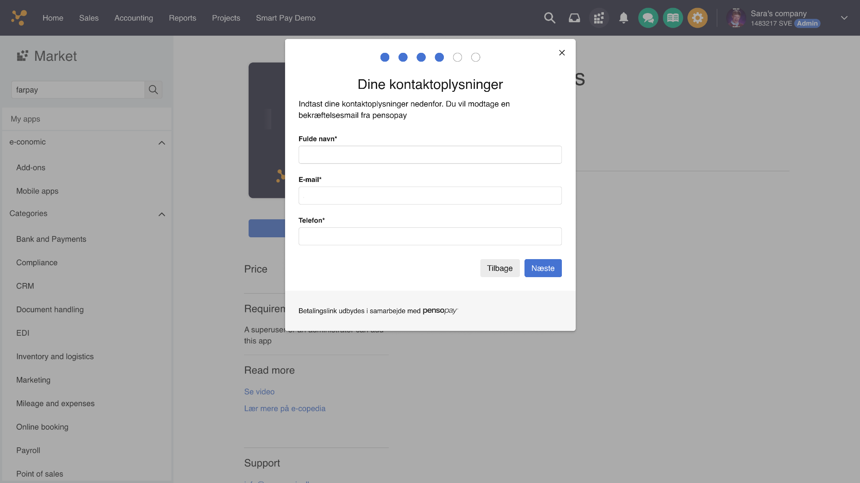
Task: Click inside the Fulde navn input field
Action: tap(430, 154)
